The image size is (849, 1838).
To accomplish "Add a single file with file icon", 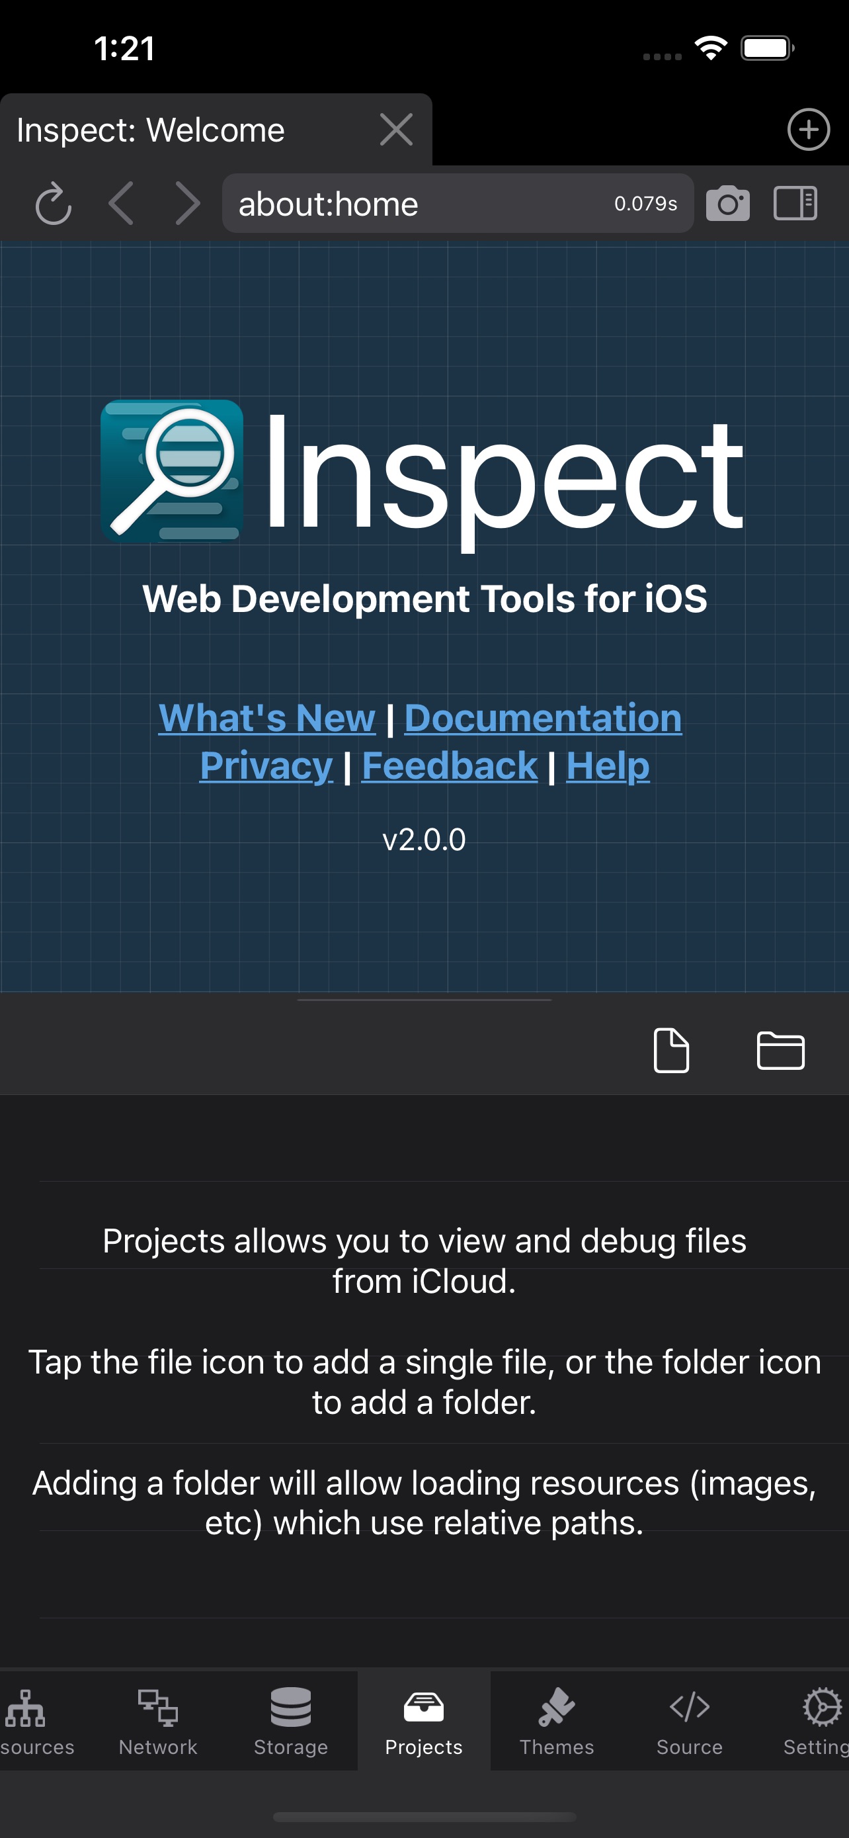I will point(672,1050).
